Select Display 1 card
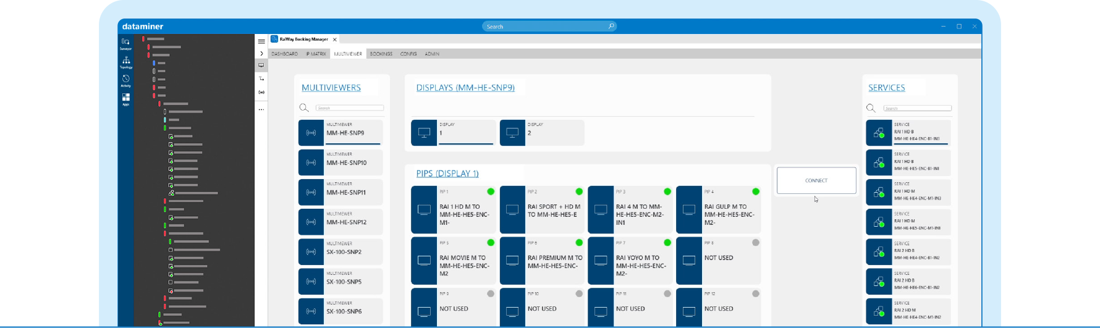 pyautogui.click(x=453, y=133)
